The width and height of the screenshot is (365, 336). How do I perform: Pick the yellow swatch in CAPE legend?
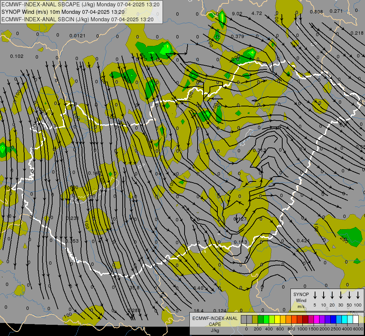click(x=277, y=319)
